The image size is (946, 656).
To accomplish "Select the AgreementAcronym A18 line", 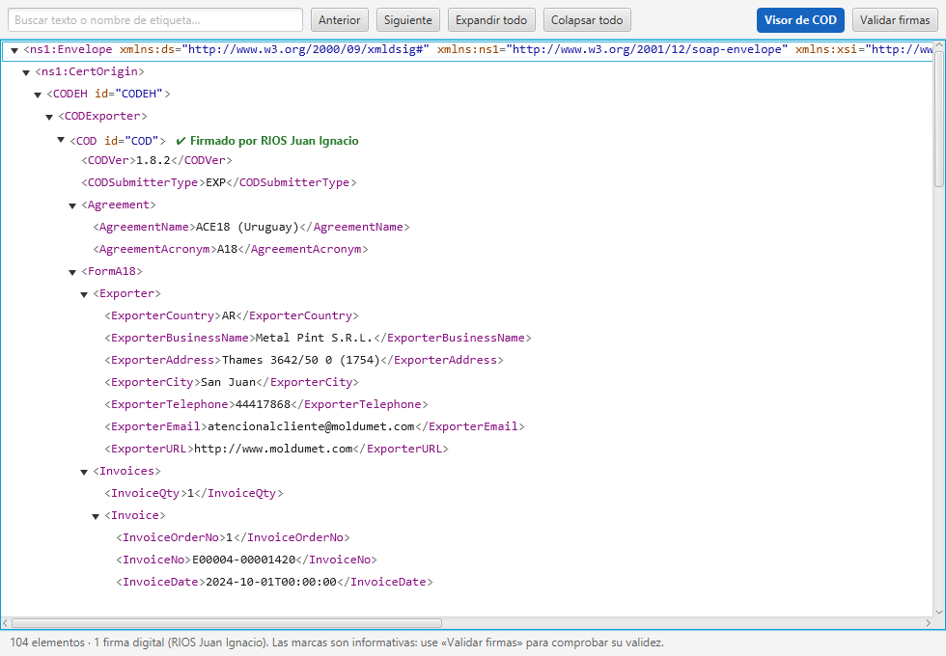I will pyautogui.click(x=231, y=249).
